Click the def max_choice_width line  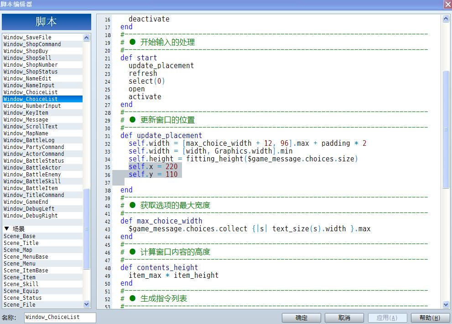[161, 221]
